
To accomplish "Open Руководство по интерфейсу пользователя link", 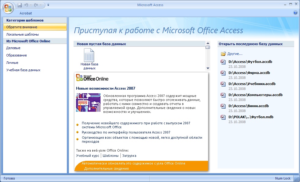I will (126, 132).
